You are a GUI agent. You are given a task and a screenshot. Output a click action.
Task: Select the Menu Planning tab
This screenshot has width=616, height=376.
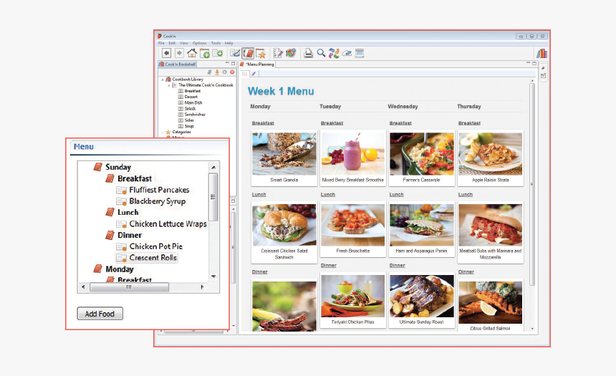click(x=257, y=64)
